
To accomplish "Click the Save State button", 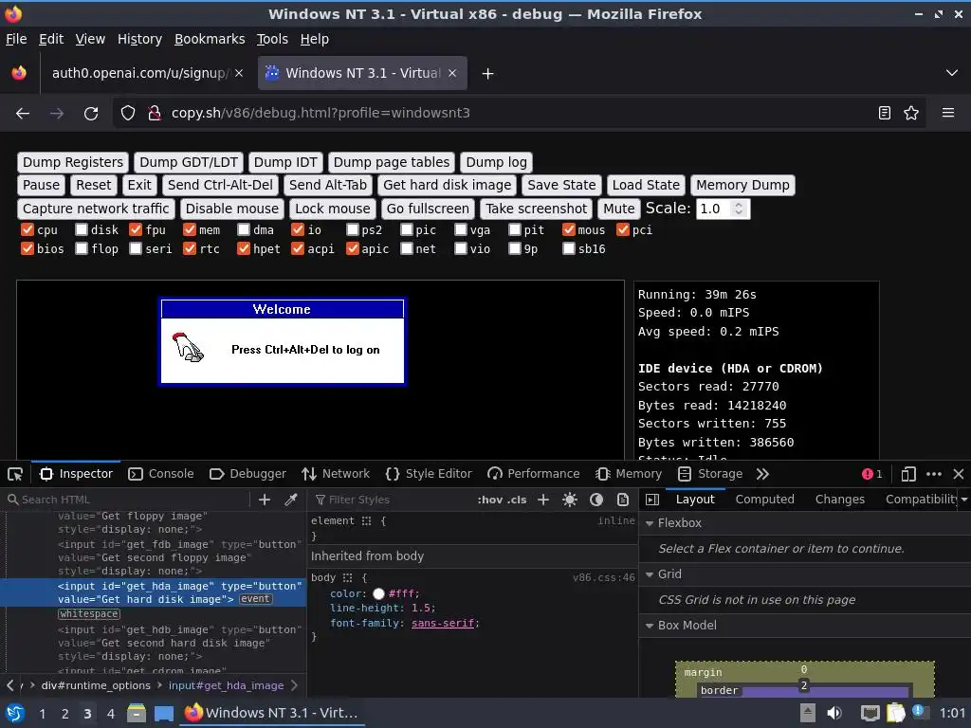I will point(561,185).
